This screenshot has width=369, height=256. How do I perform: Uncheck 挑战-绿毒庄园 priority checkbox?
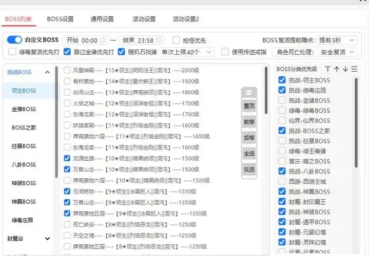point(282,90)
